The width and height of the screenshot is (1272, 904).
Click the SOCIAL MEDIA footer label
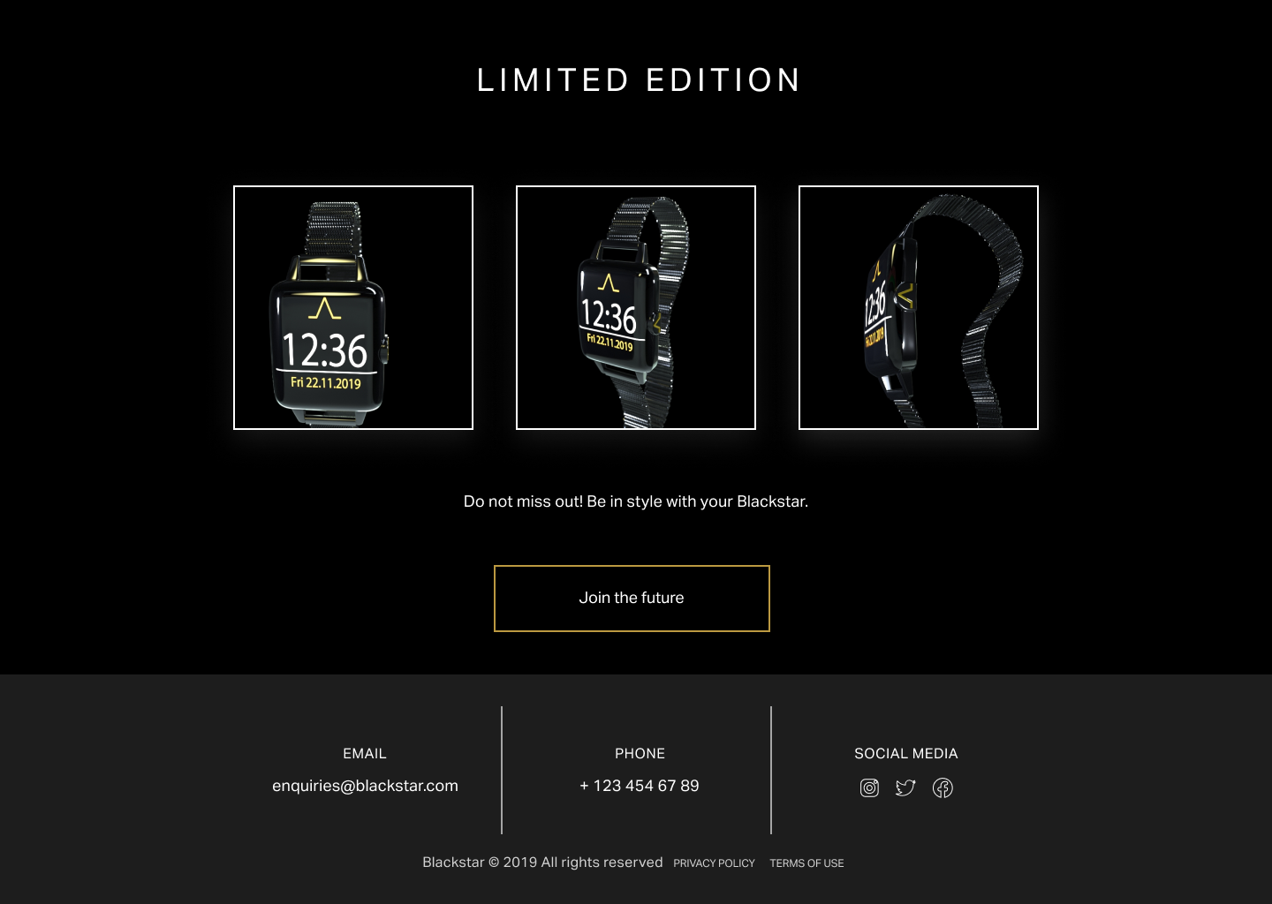click(x=906, y=754)
